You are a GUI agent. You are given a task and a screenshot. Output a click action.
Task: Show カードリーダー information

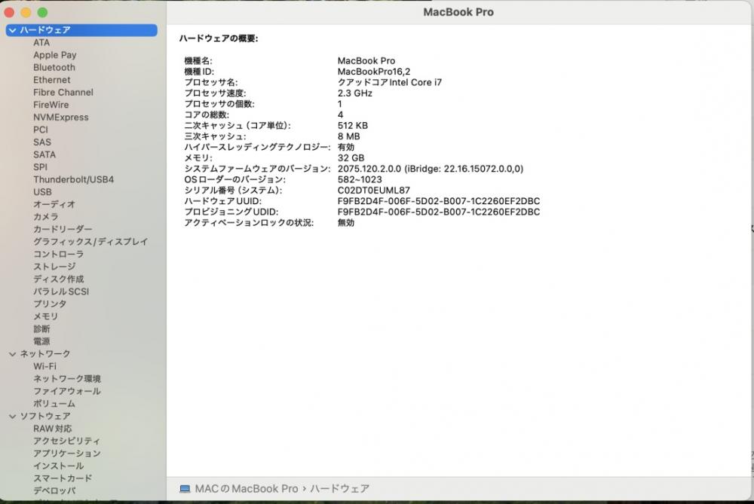point(63,230)
